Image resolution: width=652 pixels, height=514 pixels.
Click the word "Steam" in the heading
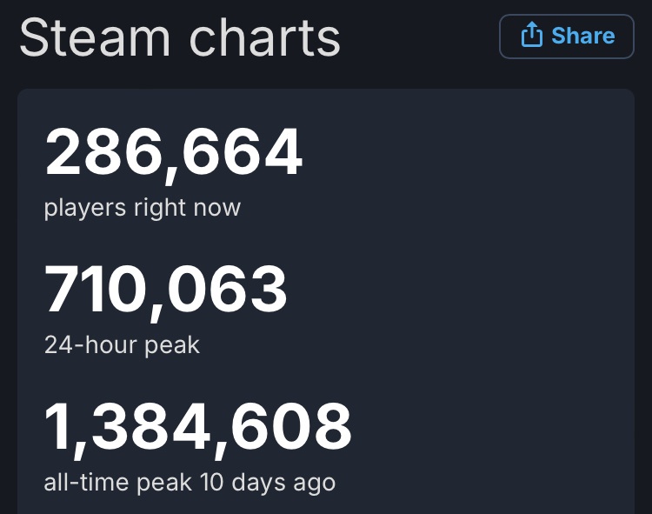click(95, 38)
